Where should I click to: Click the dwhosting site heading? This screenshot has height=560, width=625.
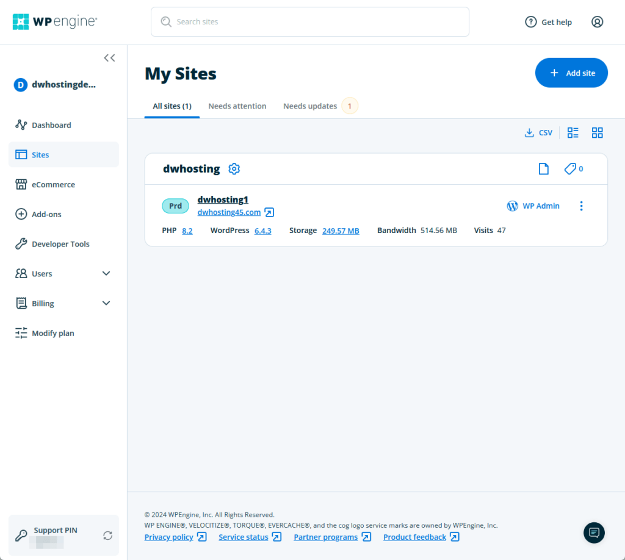pos(191,169)
